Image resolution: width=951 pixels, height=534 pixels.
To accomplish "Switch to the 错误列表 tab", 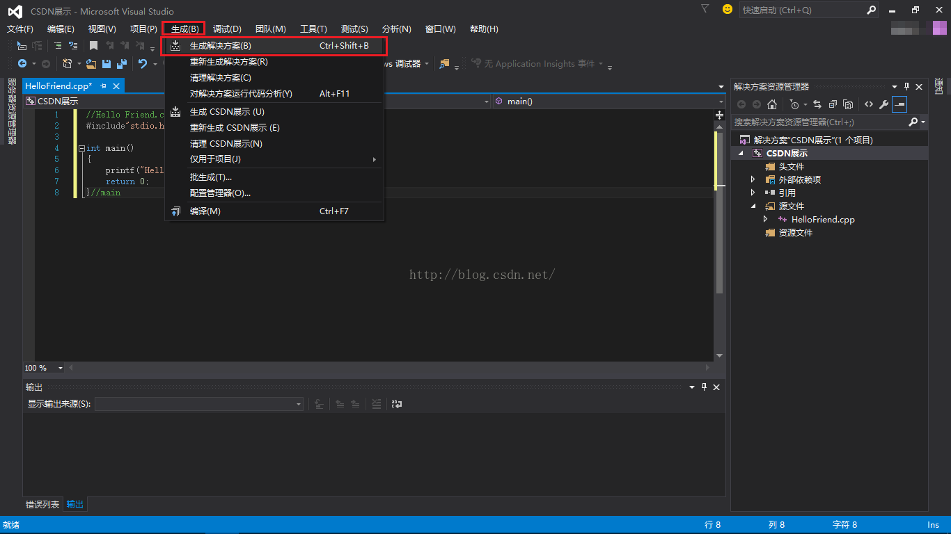I will [x=42, y=504].
